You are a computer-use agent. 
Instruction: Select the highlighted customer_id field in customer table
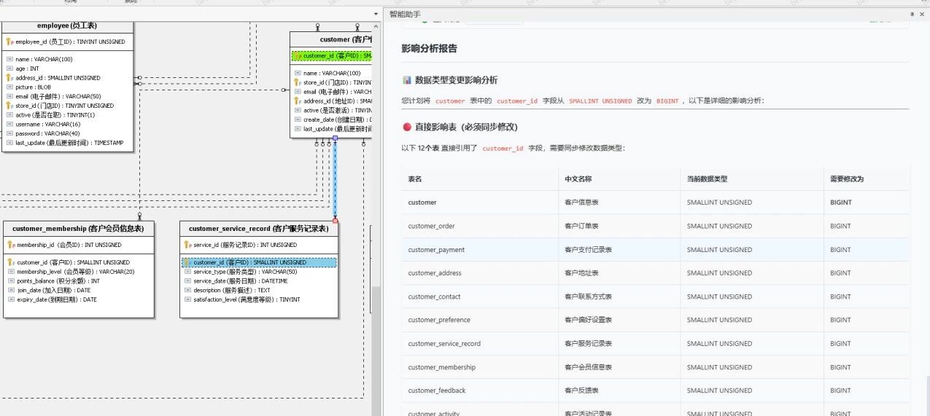click(x=332, y=56)
